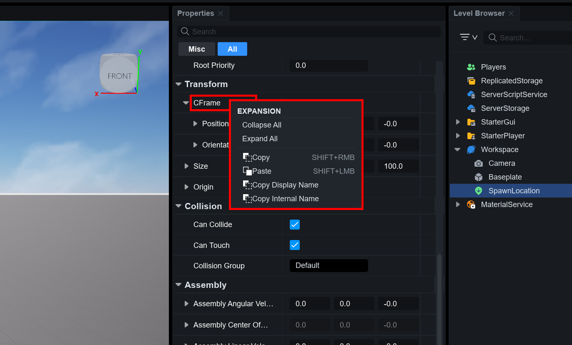Click the MaterialService icon
The height and width of the screenshot is (345, 572).
coord(471,205)
